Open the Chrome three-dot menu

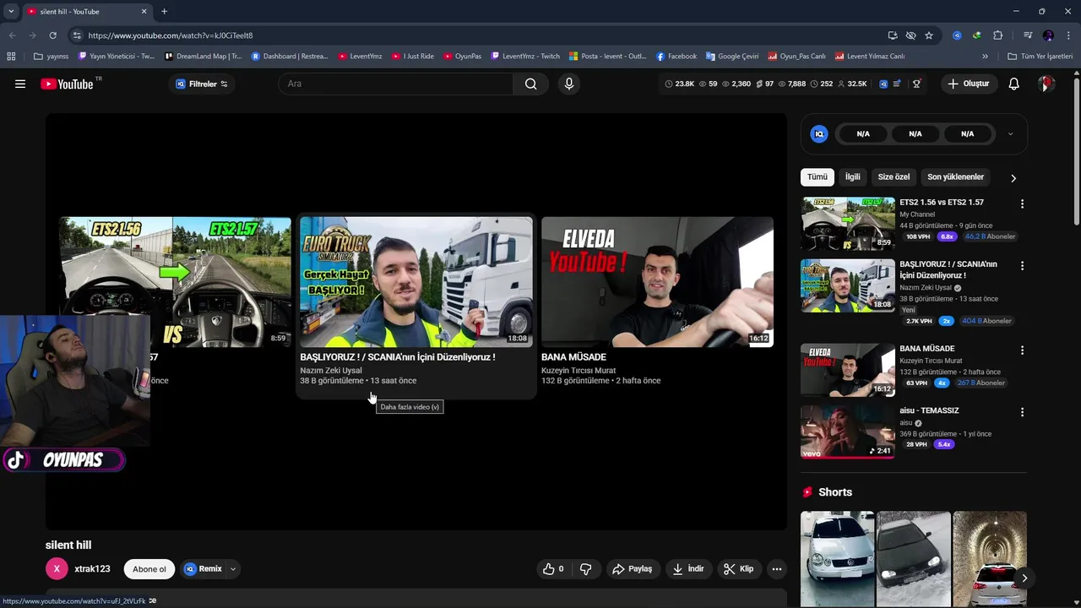(1067, 35)
